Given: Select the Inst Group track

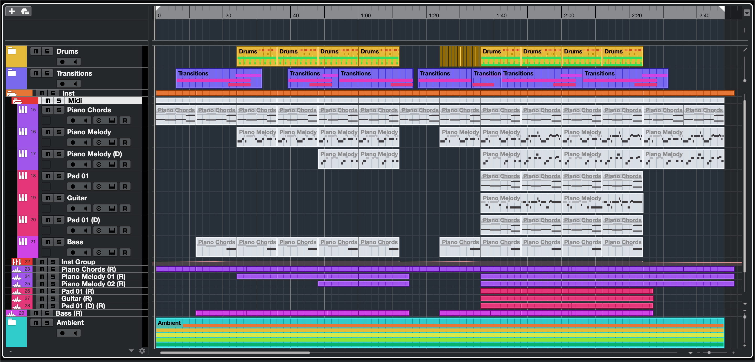Looking at the screenshot, I should pos(78,262).
